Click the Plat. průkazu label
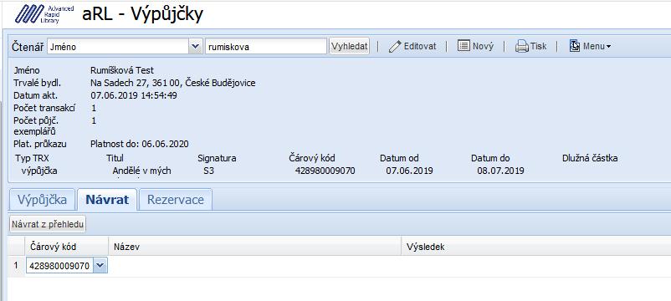Viewport: 671px width, 301px height. 40,144
